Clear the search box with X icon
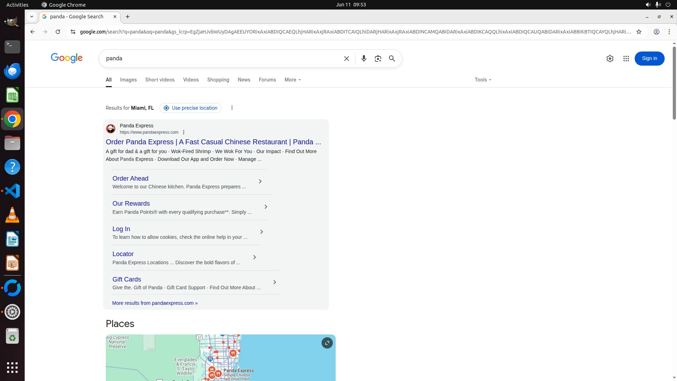This screenshot has height=381, width=677. click(x=346, y=59)
